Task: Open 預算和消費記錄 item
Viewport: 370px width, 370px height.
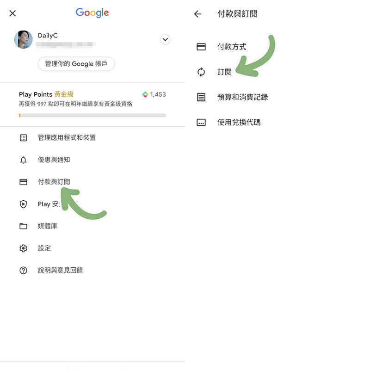Action: (277, 97)
